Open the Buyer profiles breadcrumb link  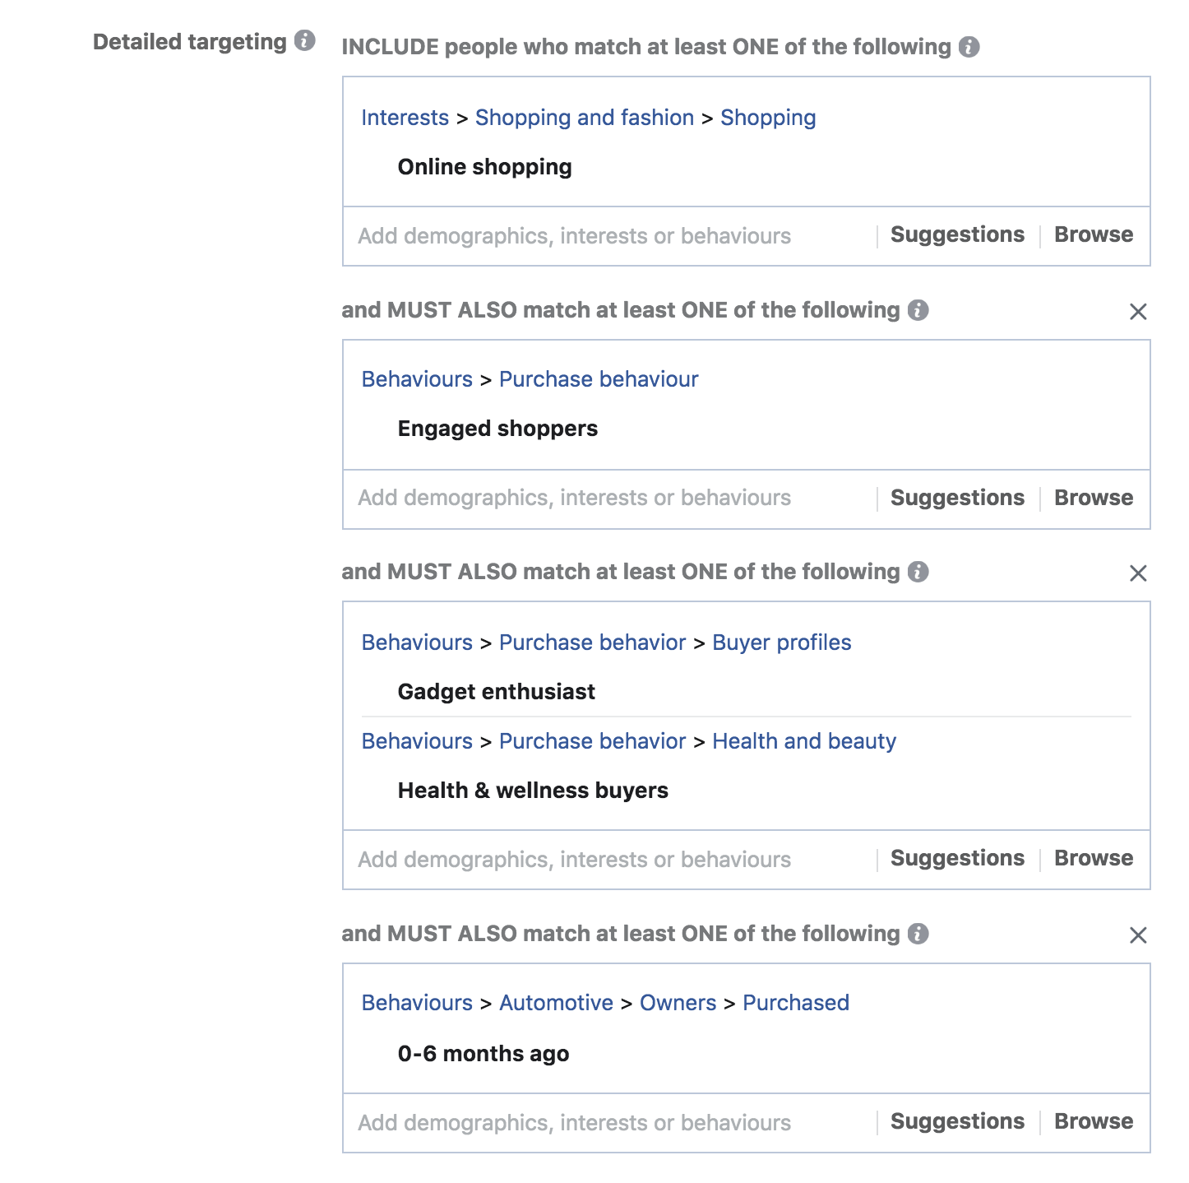(782, 643)
